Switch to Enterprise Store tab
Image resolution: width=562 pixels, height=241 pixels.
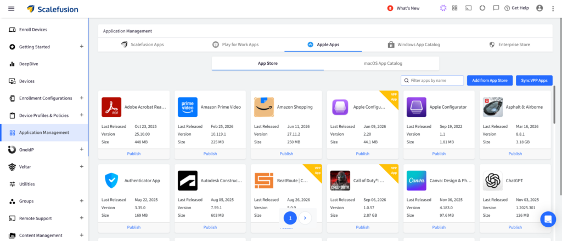(x=510, y=44)
